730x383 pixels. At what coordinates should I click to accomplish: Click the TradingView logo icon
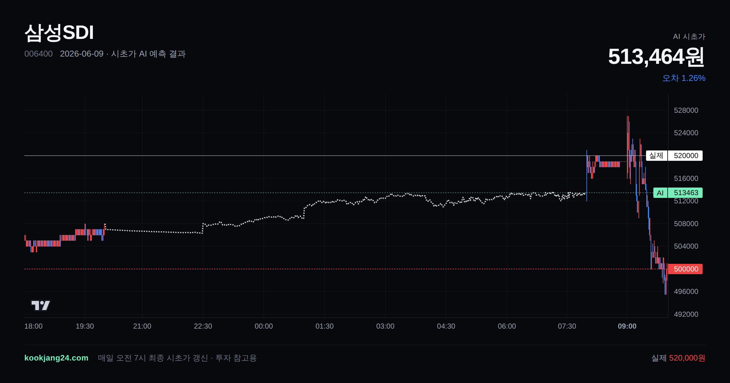[x=40, y=305]
